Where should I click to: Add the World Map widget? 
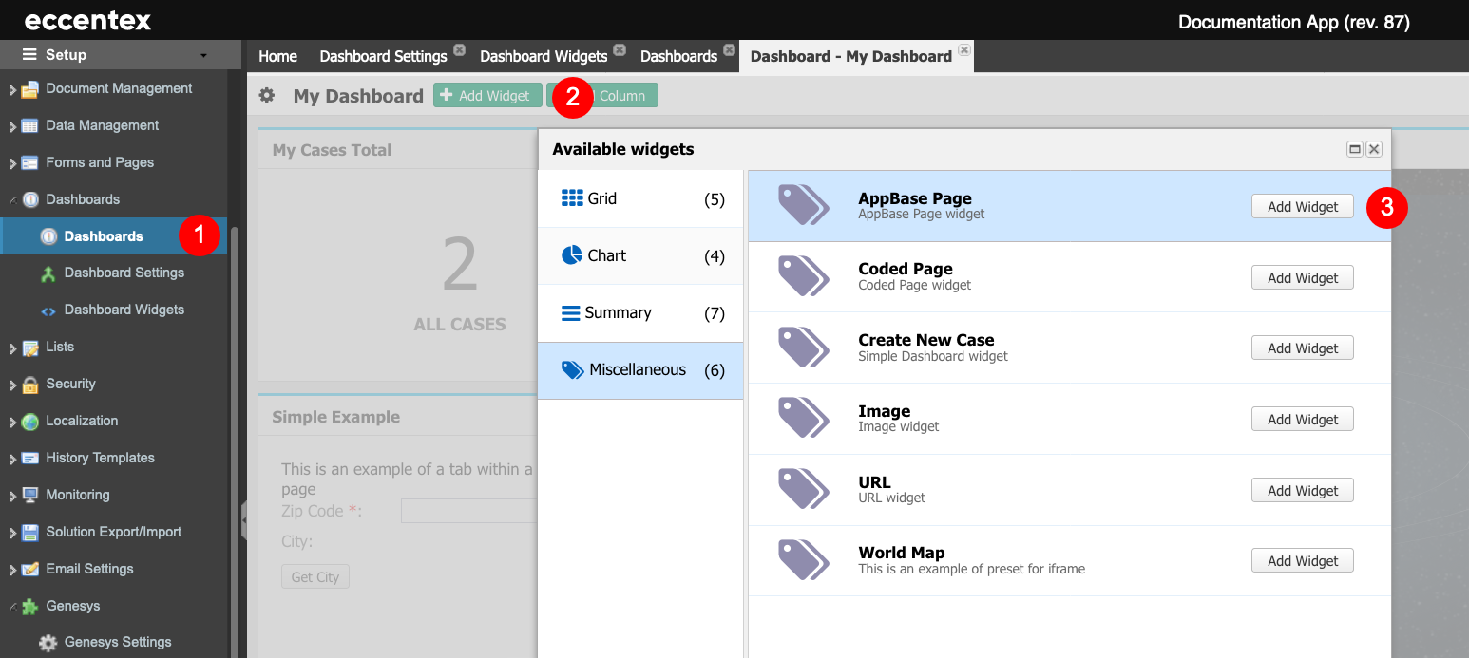click(x=1302, y=561)
